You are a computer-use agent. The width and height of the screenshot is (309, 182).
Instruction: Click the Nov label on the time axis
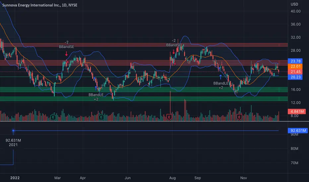point(244,178)
